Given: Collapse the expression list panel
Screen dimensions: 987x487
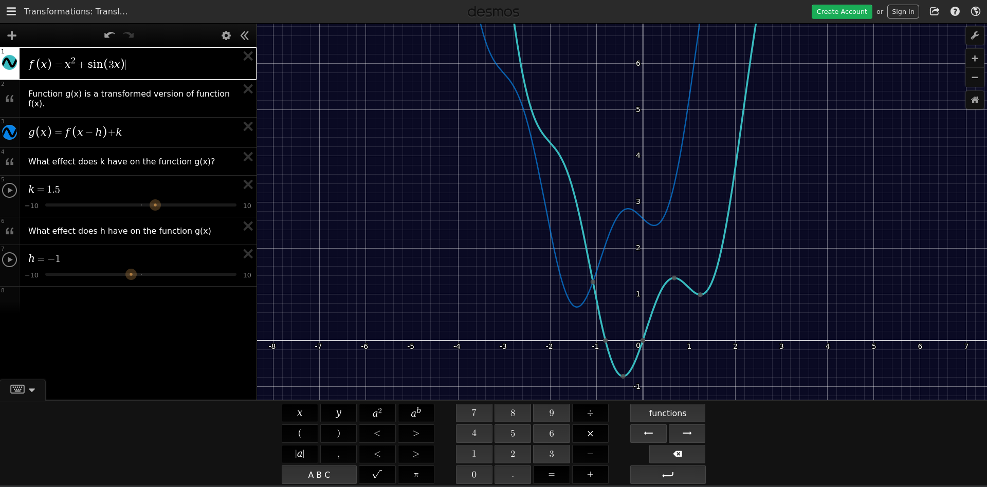Looking at the screenshot, I should pyautogui.click(x=245, y=35).
